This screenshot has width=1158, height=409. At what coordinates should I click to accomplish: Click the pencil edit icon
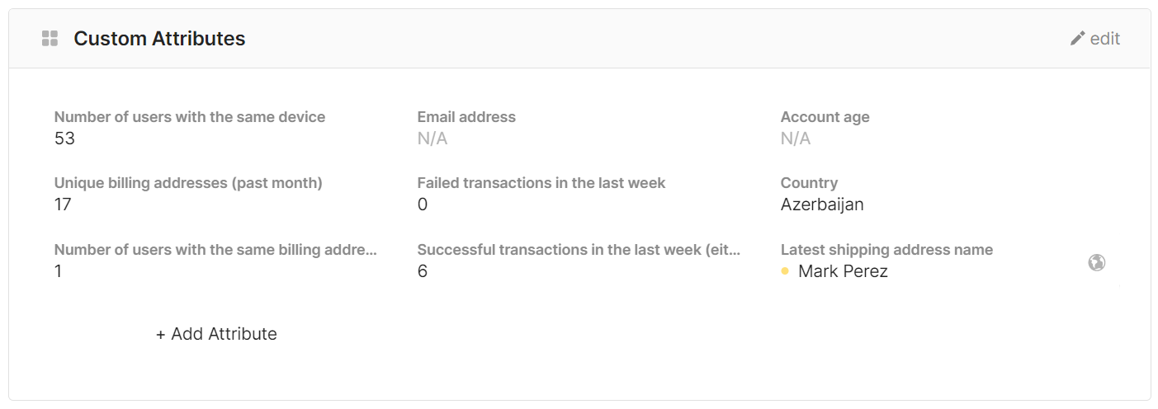1077,39
